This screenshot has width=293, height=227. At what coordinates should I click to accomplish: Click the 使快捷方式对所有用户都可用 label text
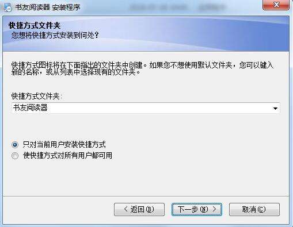coord(67,155)
